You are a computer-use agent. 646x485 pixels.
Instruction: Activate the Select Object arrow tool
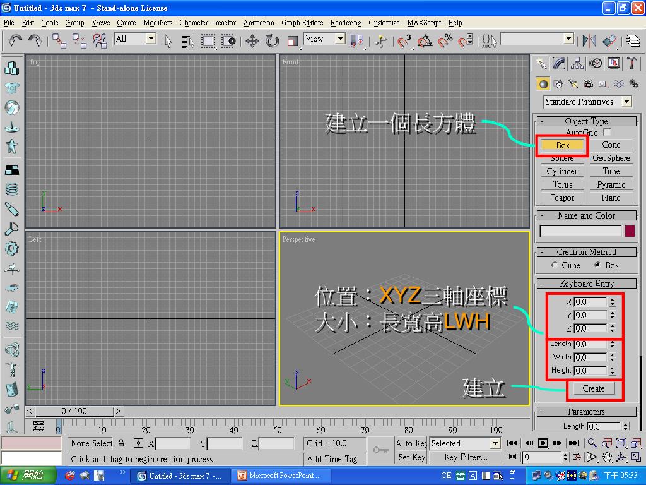click(x=168, y=41)
